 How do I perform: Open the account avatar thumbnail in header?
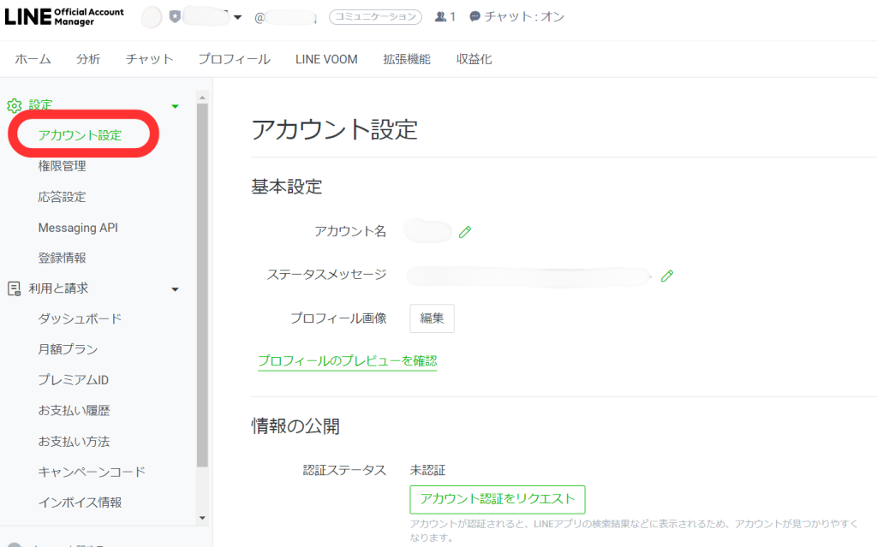tap(151, 15)
